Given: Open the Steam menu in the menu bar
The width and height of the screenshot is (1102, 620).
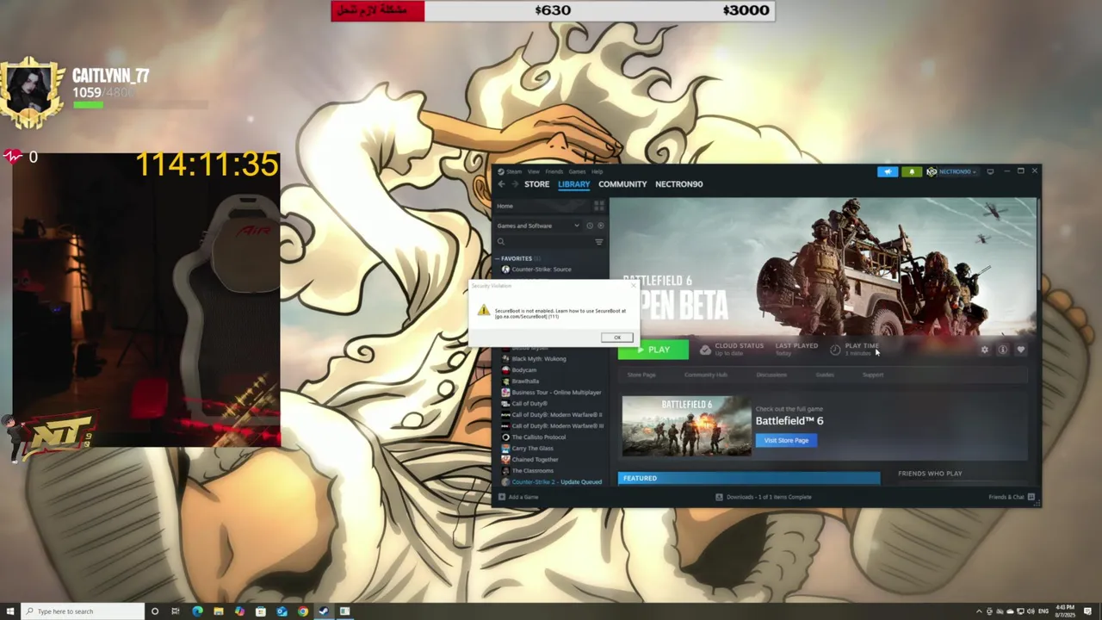Looking at the screenshot, I should [513, 171].
